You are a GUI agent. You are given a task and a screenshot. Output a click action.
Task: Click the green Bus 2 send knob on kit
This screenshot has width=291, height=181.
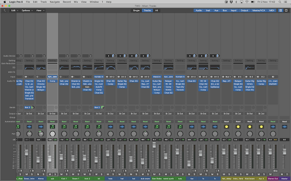pyautogui.click(x=102, y=107)
